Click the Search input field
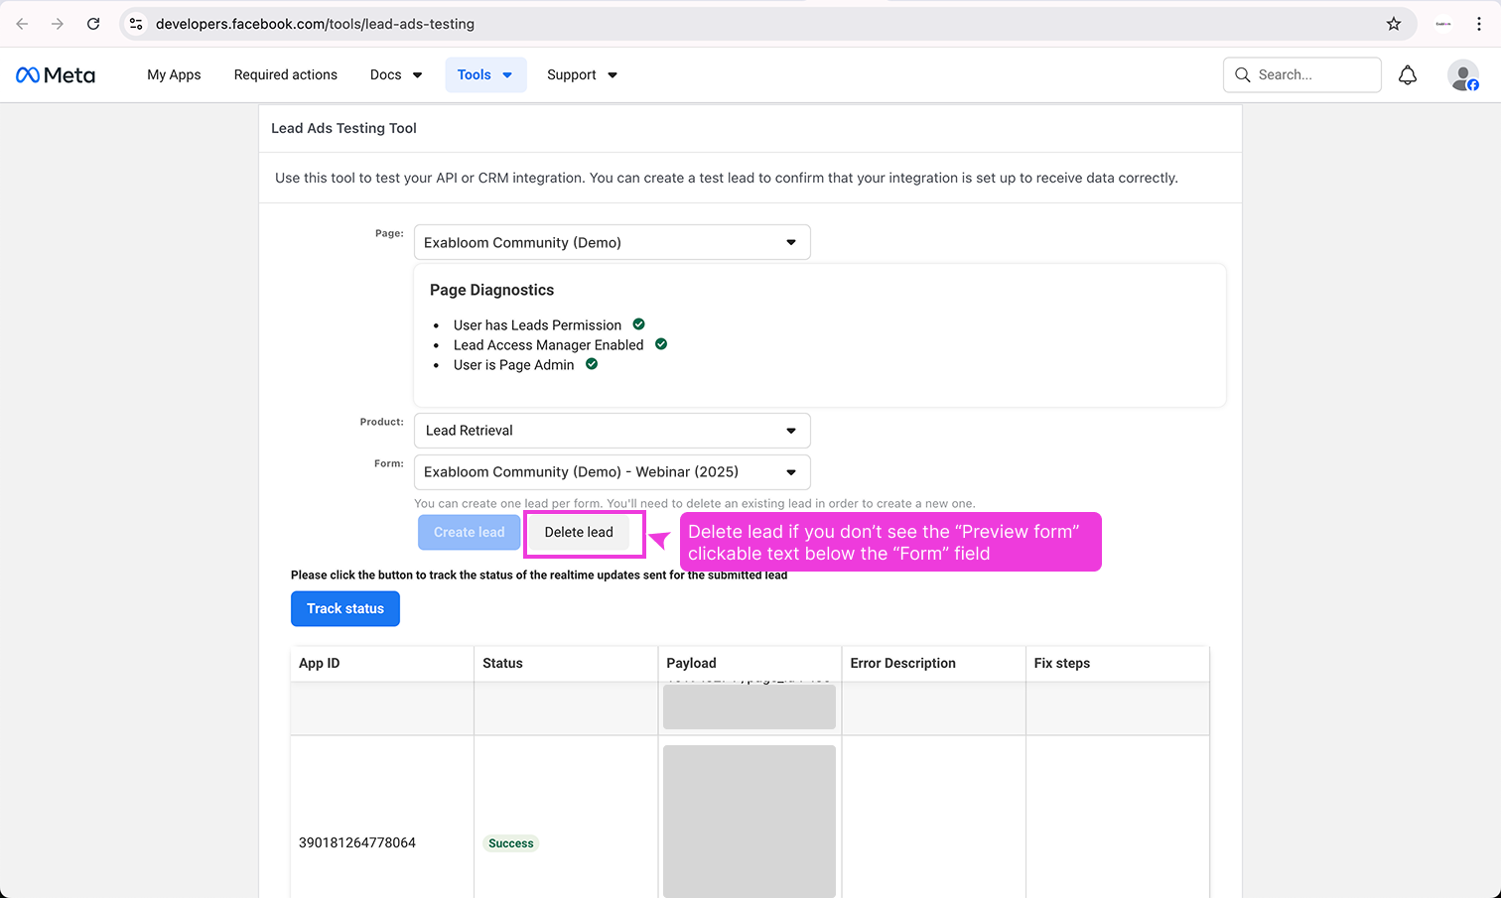1501x898 pixels. tap(1312, 75)
